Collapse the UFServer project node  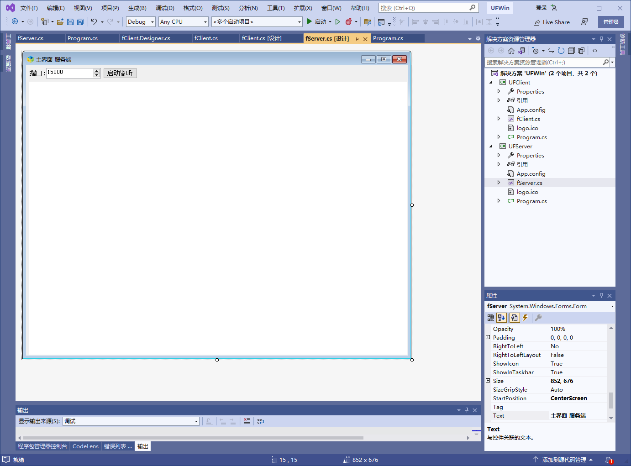coord(491,147)
